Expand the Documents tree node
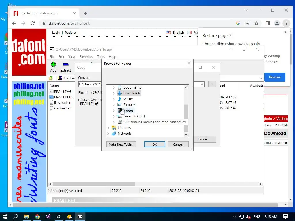This screenshot has height=221, width=295. coord(114,87)
